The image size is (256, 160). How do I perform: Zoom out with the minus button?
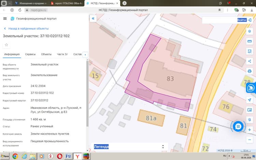point(250,140)
